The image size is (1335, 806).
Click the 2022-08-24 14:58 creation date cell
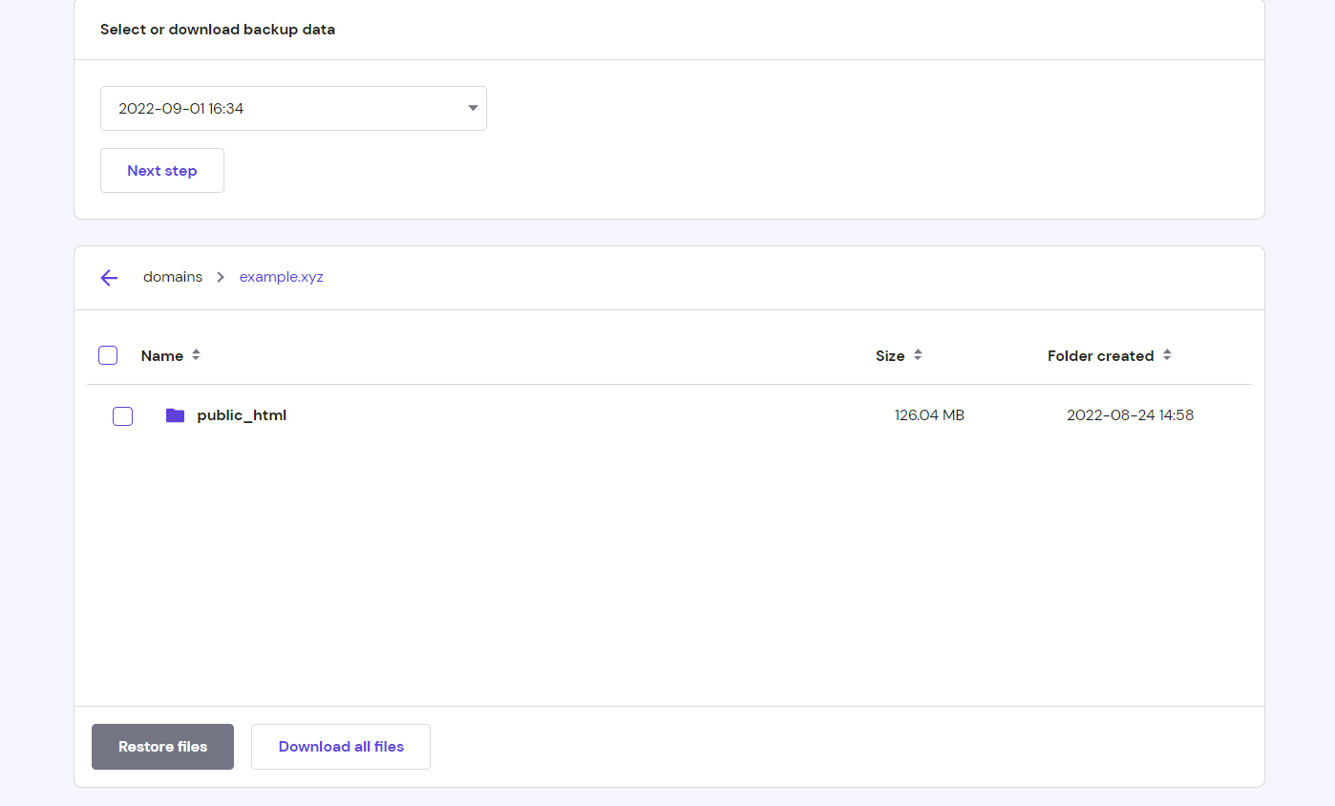coord(1130,415)
